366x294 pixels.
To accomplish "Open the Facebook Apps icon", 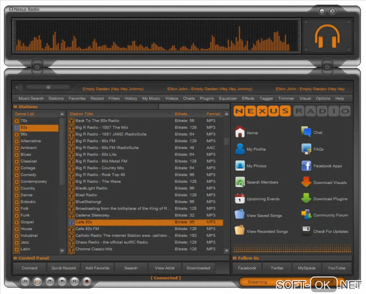I will [306, 166].
